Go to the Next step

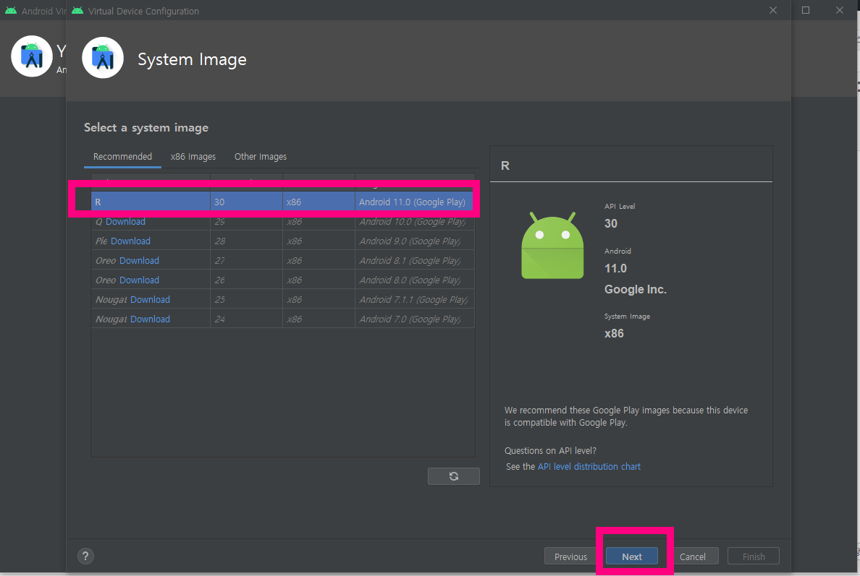632,556
